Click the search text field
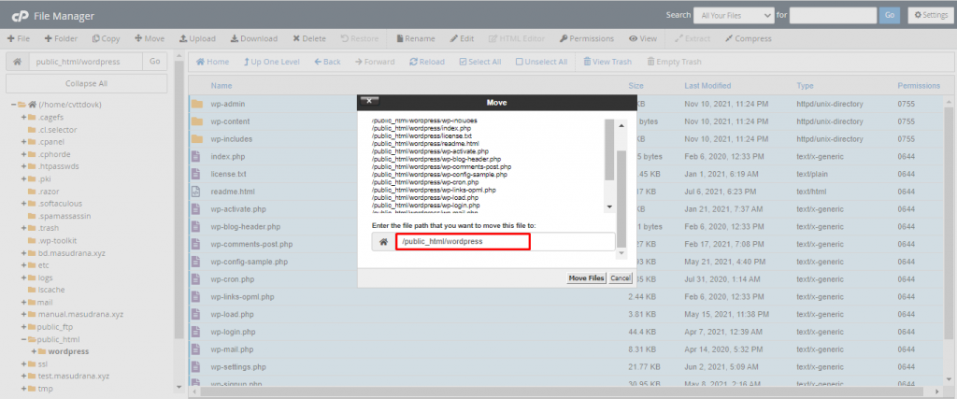 (x=833, y=15)
